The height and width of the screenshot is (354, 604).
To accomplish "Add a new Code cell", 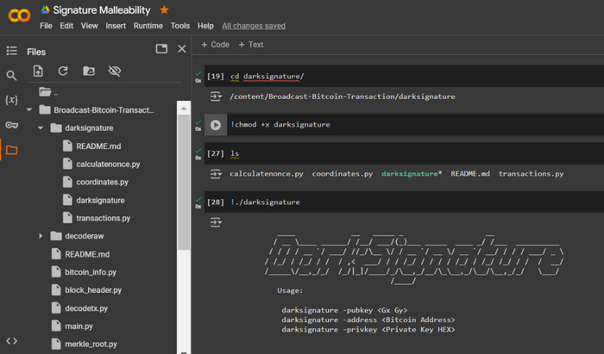I will (215, 45).
